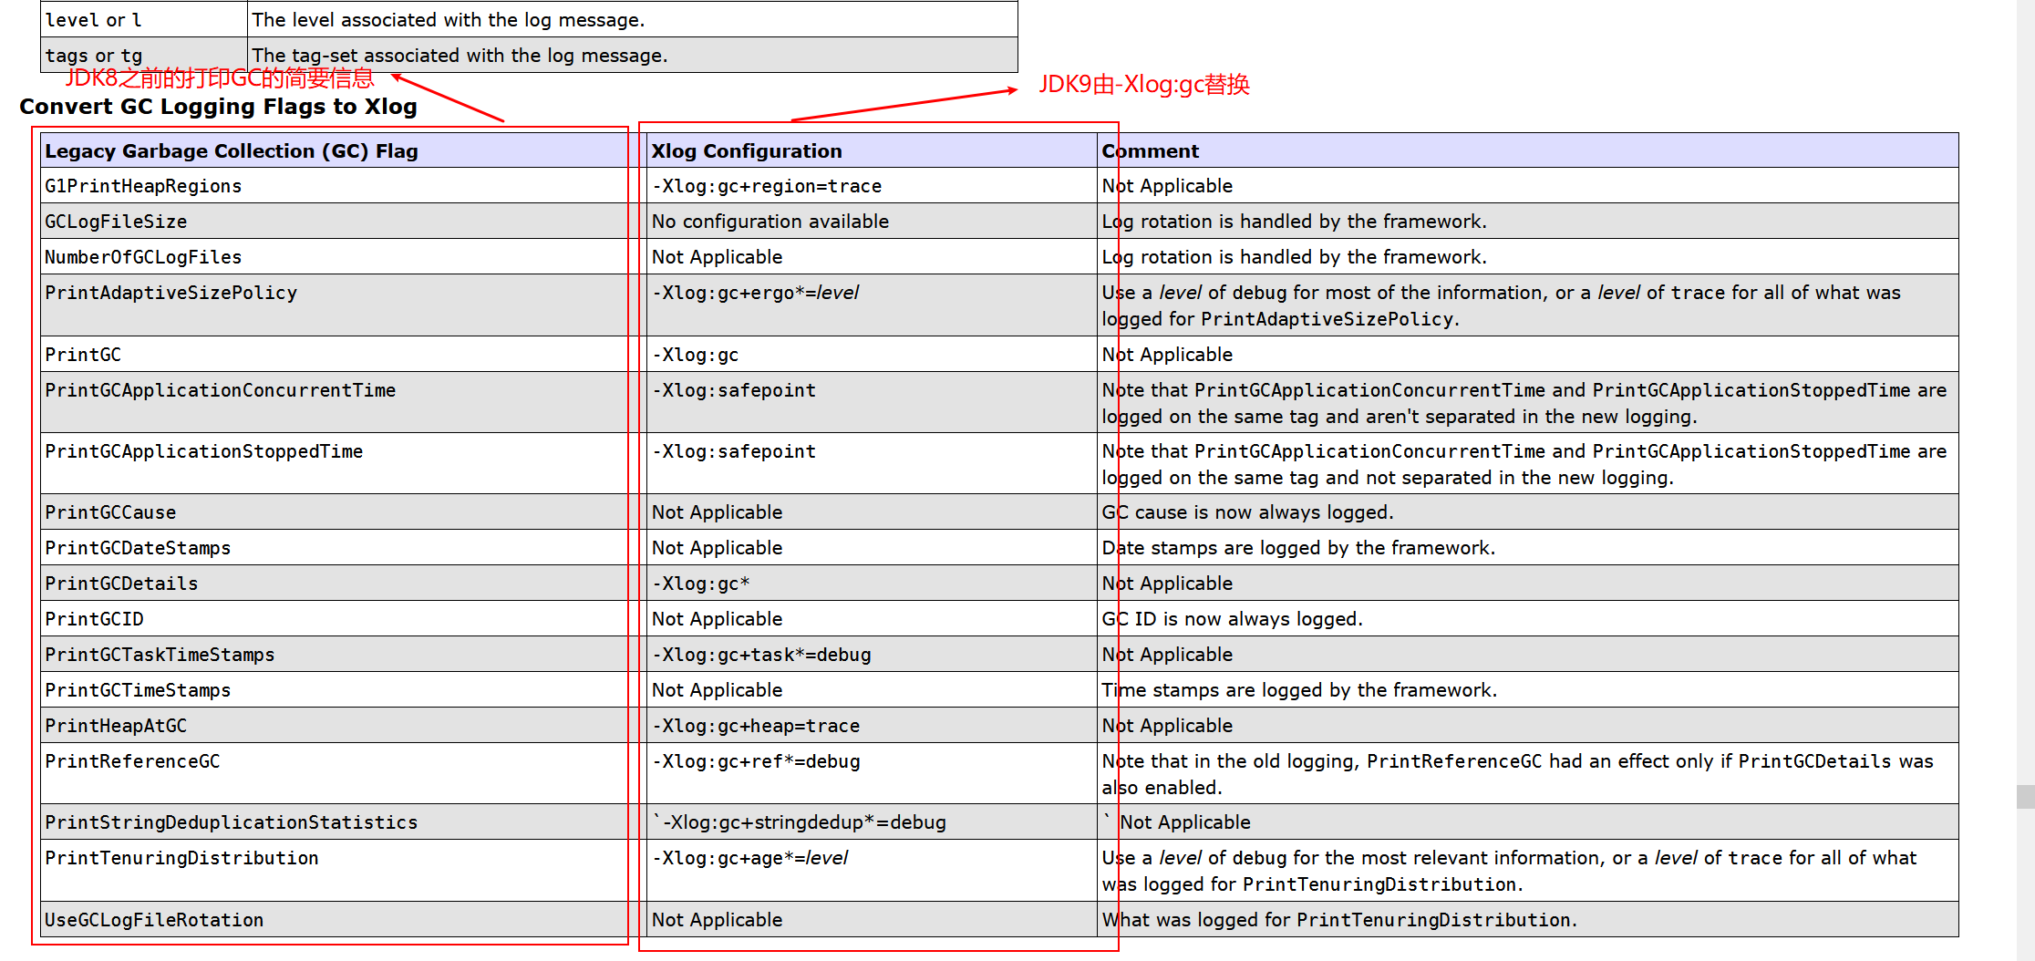The height and width of the screenshot is (961, 2035).
Task: Click the log rotation comment in GCLogFileSize row
Action: (1294, 222)
